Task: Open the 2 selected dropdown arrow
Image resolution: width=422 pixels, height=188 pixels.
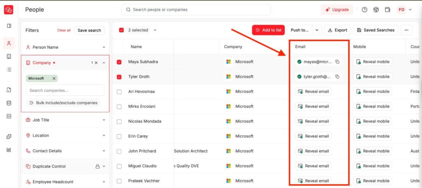Action: pyautogui.click(x=155, y=30)
